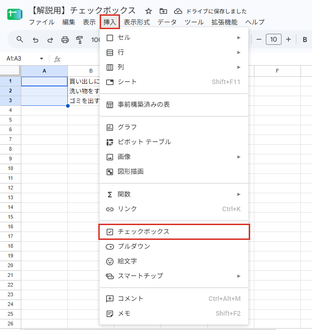Insert a new シート
The width and height of the screenshot is (312, 330).
coord(174,82)
